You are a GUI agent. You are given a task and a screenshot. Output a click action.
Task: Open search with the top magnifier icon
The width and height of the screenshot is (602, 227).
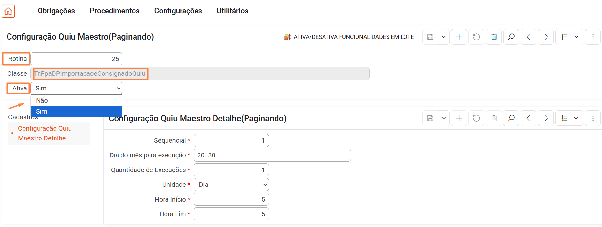tap(511, 37)
